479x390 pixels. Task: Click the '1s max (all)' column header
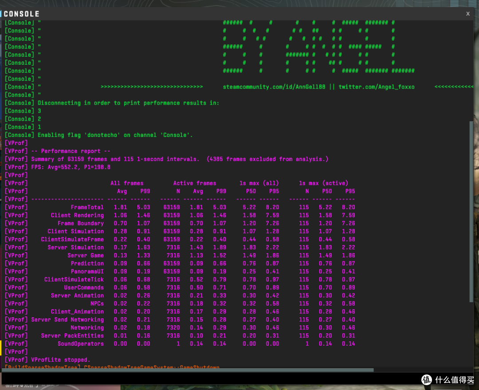point(259,183)
